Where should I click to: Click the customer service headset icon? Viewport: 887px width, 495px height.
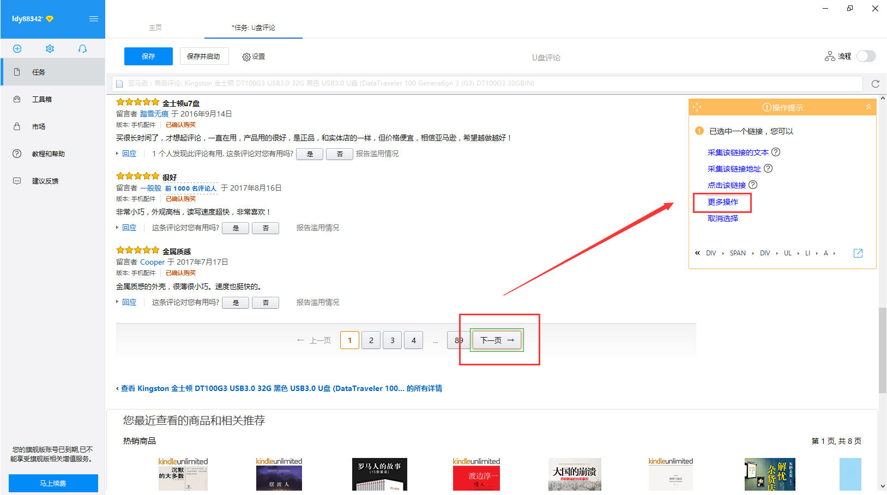(x=82, y=48)
